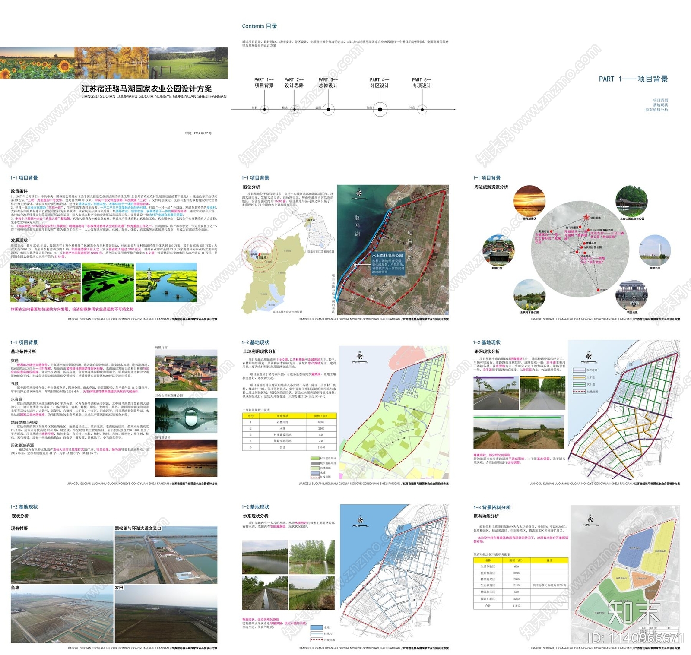The width and height of the screenshot is (691, 655).
Task: Open the 古黄河水景公园 circular photo
Action: pyautogui.click(x=529, y=294)
